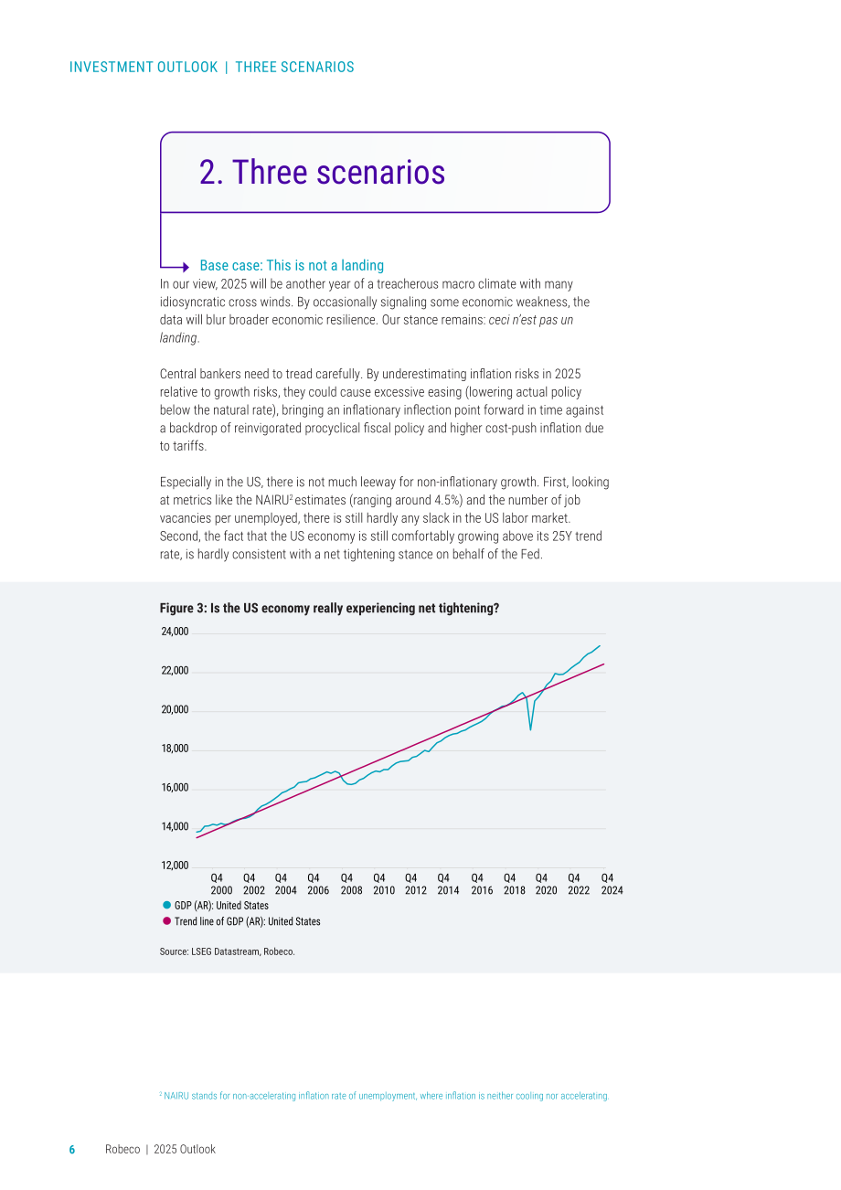The height and width of the screenshot is (1190, 841).
Task: Click the blue GDP (AR) legend dot
Action: pos(166,905)
